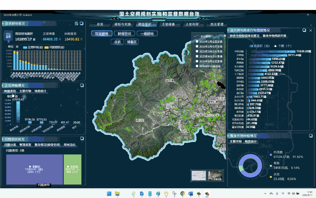Viewport: 316px width, 198px height.
Task: Open the 耕地保护 dropdown menu
Action: tap(146, 24)
